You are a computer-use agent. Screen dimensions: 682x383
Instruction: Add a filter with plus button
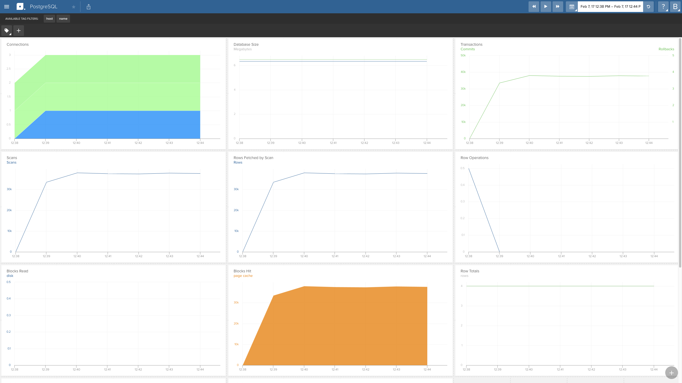[x=19, y=31]
